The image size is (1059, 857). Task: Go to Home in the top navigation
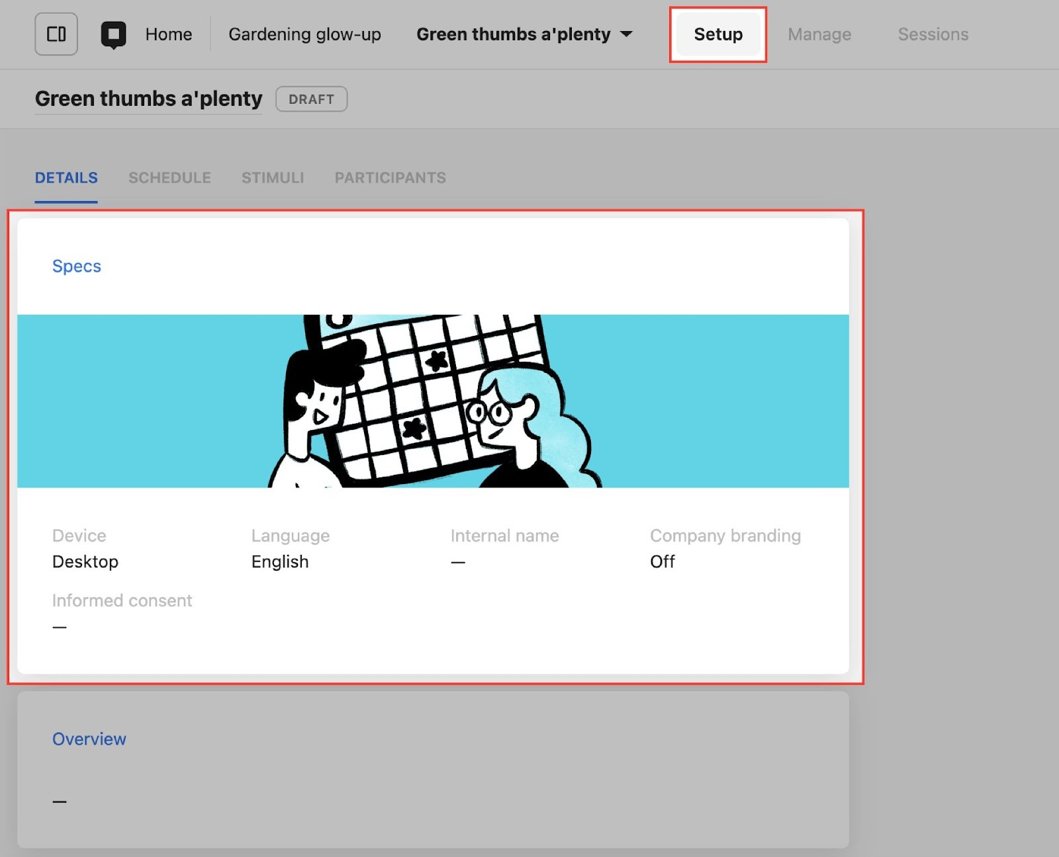click(x=168, y=34)
